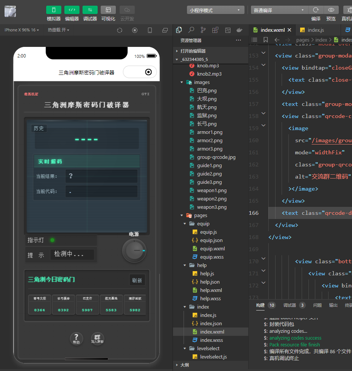Toggle the 编辑器 editor panel button

pyautogui.click(x=72, y=10)
